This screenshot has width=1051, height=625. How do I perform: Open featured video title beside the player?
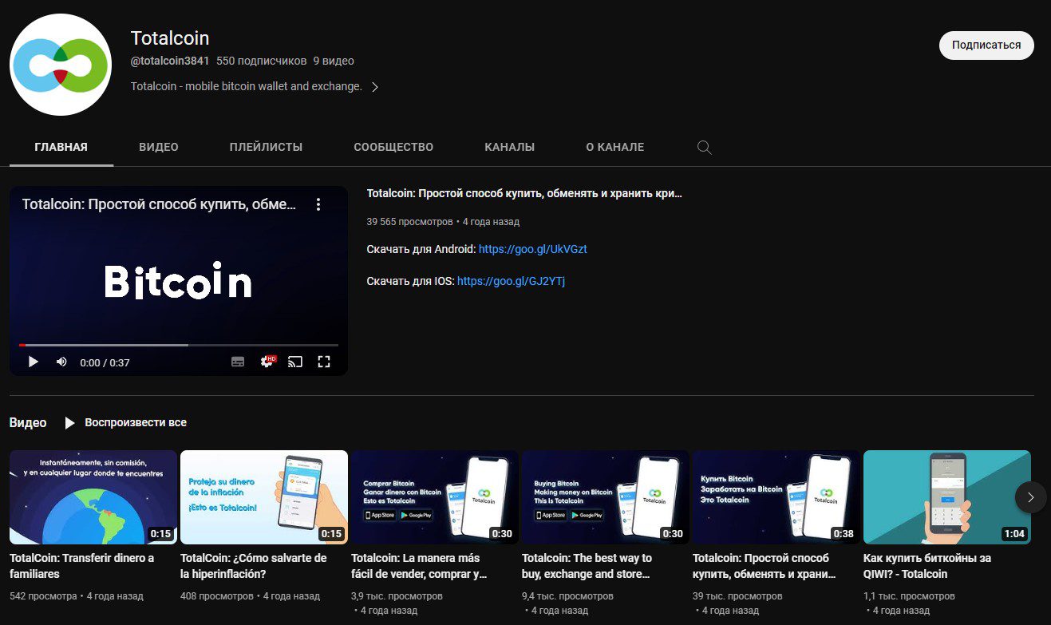524,193
